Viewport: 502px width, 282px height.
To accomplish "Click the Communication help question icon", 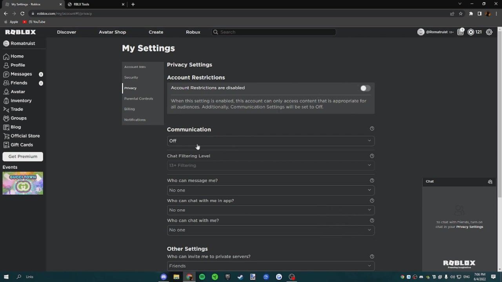I will [x=372, y=128].
